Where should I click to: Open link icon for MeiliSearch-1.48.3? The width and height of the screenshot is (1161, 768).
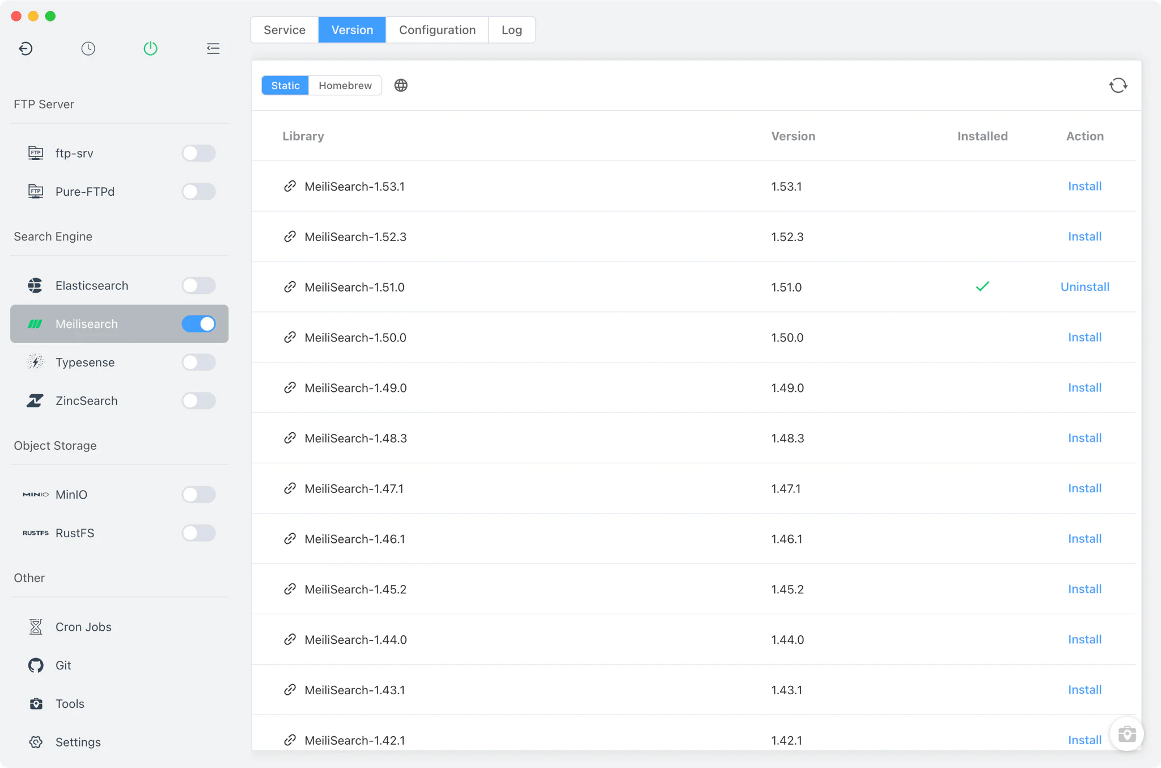[290, 438]
